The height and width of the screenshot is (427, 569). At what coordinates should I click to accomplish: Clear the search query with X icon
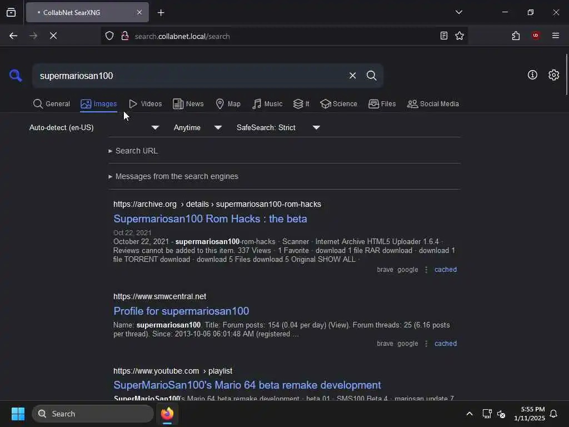pyautogui.click(x=352, y=76)
